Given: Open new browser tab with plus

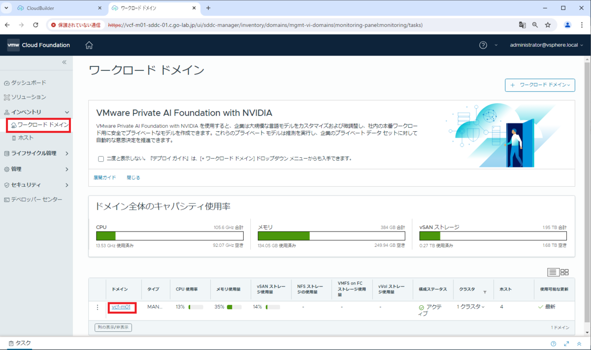Looking at the screenshot, I should pos(208,8).
